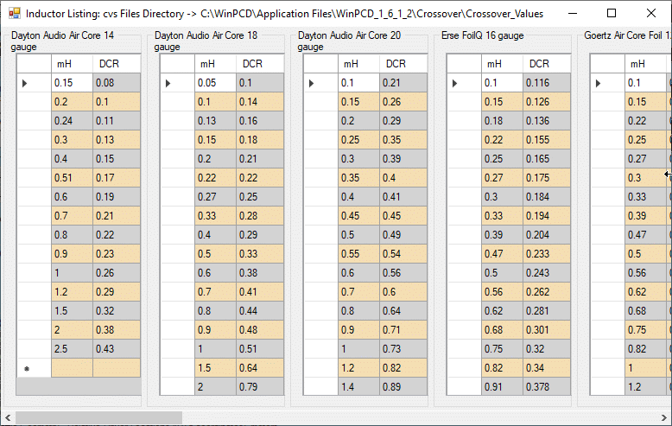672x426 pixels.
Task: Sort by mH header in Air Core 18 table
Action: click(215, 64)
